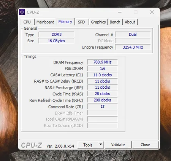Click the tRP 11 clocks value
The height and width of the screenshot is (161, 171).
[103, 88]
